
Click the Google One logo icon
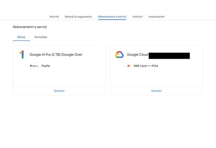tap(22, 55)
